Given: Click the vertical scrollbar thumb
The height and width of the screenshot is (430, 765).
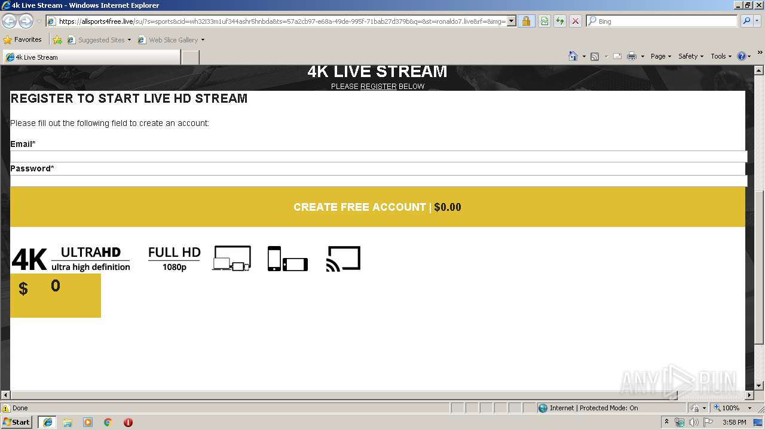Looking at the screenshot, I should point(759,268).
